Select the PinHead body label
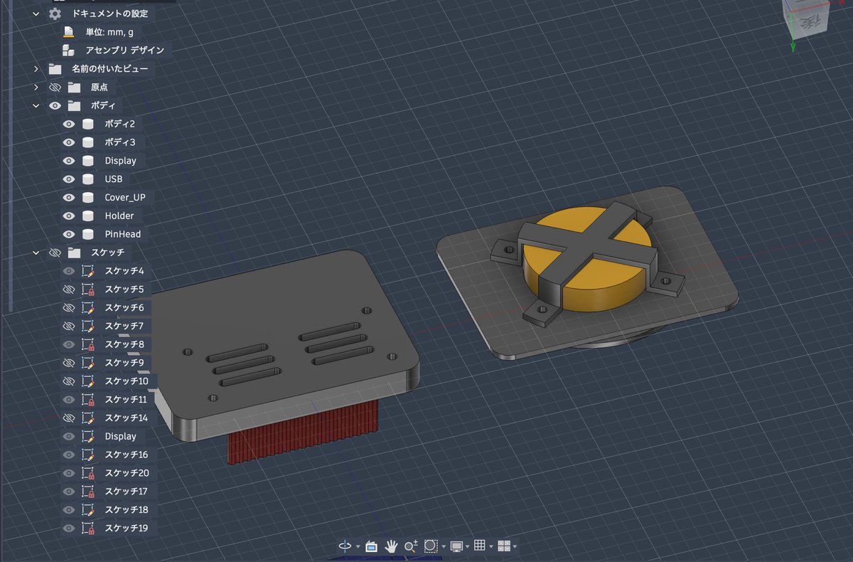The image size is (853, 562). click(123, 234)
